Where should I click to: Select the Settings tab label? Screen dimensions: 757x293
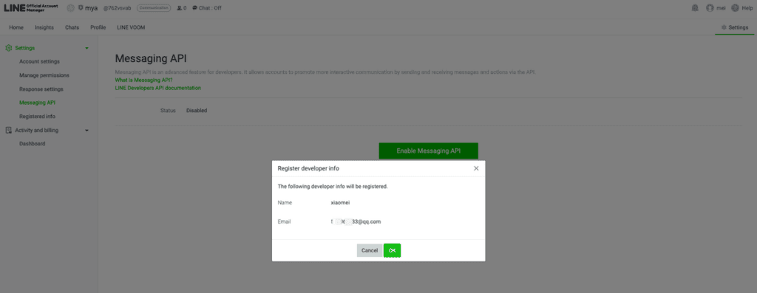(x=739, y=27)
